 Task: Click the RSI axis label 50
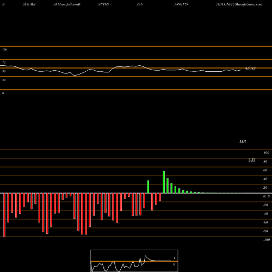[4, 71]
